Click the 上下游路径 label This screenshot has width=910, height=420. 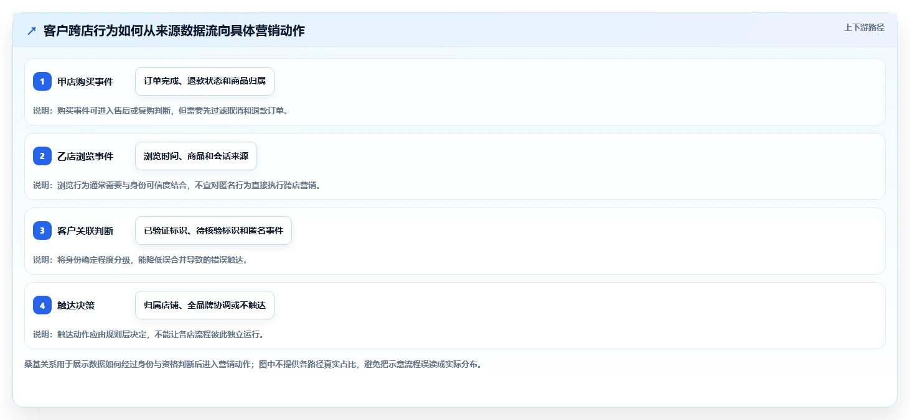click(x=864, y=27)
